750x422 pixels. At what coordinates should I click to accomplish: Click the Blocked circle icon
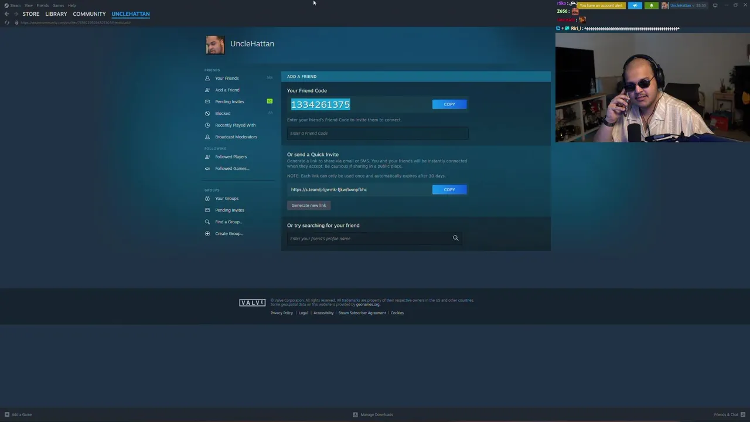point(207,113)
